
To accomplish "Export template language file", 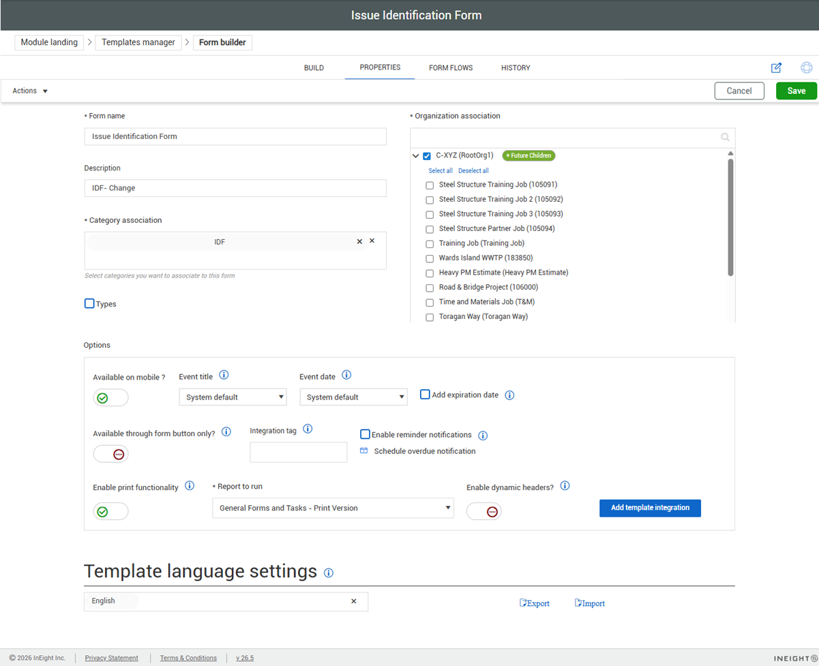I will 535,603.
